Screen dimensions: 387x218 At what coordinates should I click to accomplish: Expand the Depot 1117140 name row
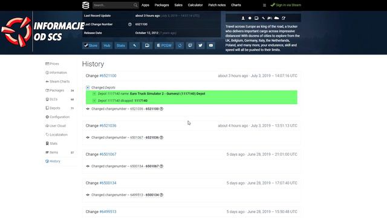click(x=94, y=94)
